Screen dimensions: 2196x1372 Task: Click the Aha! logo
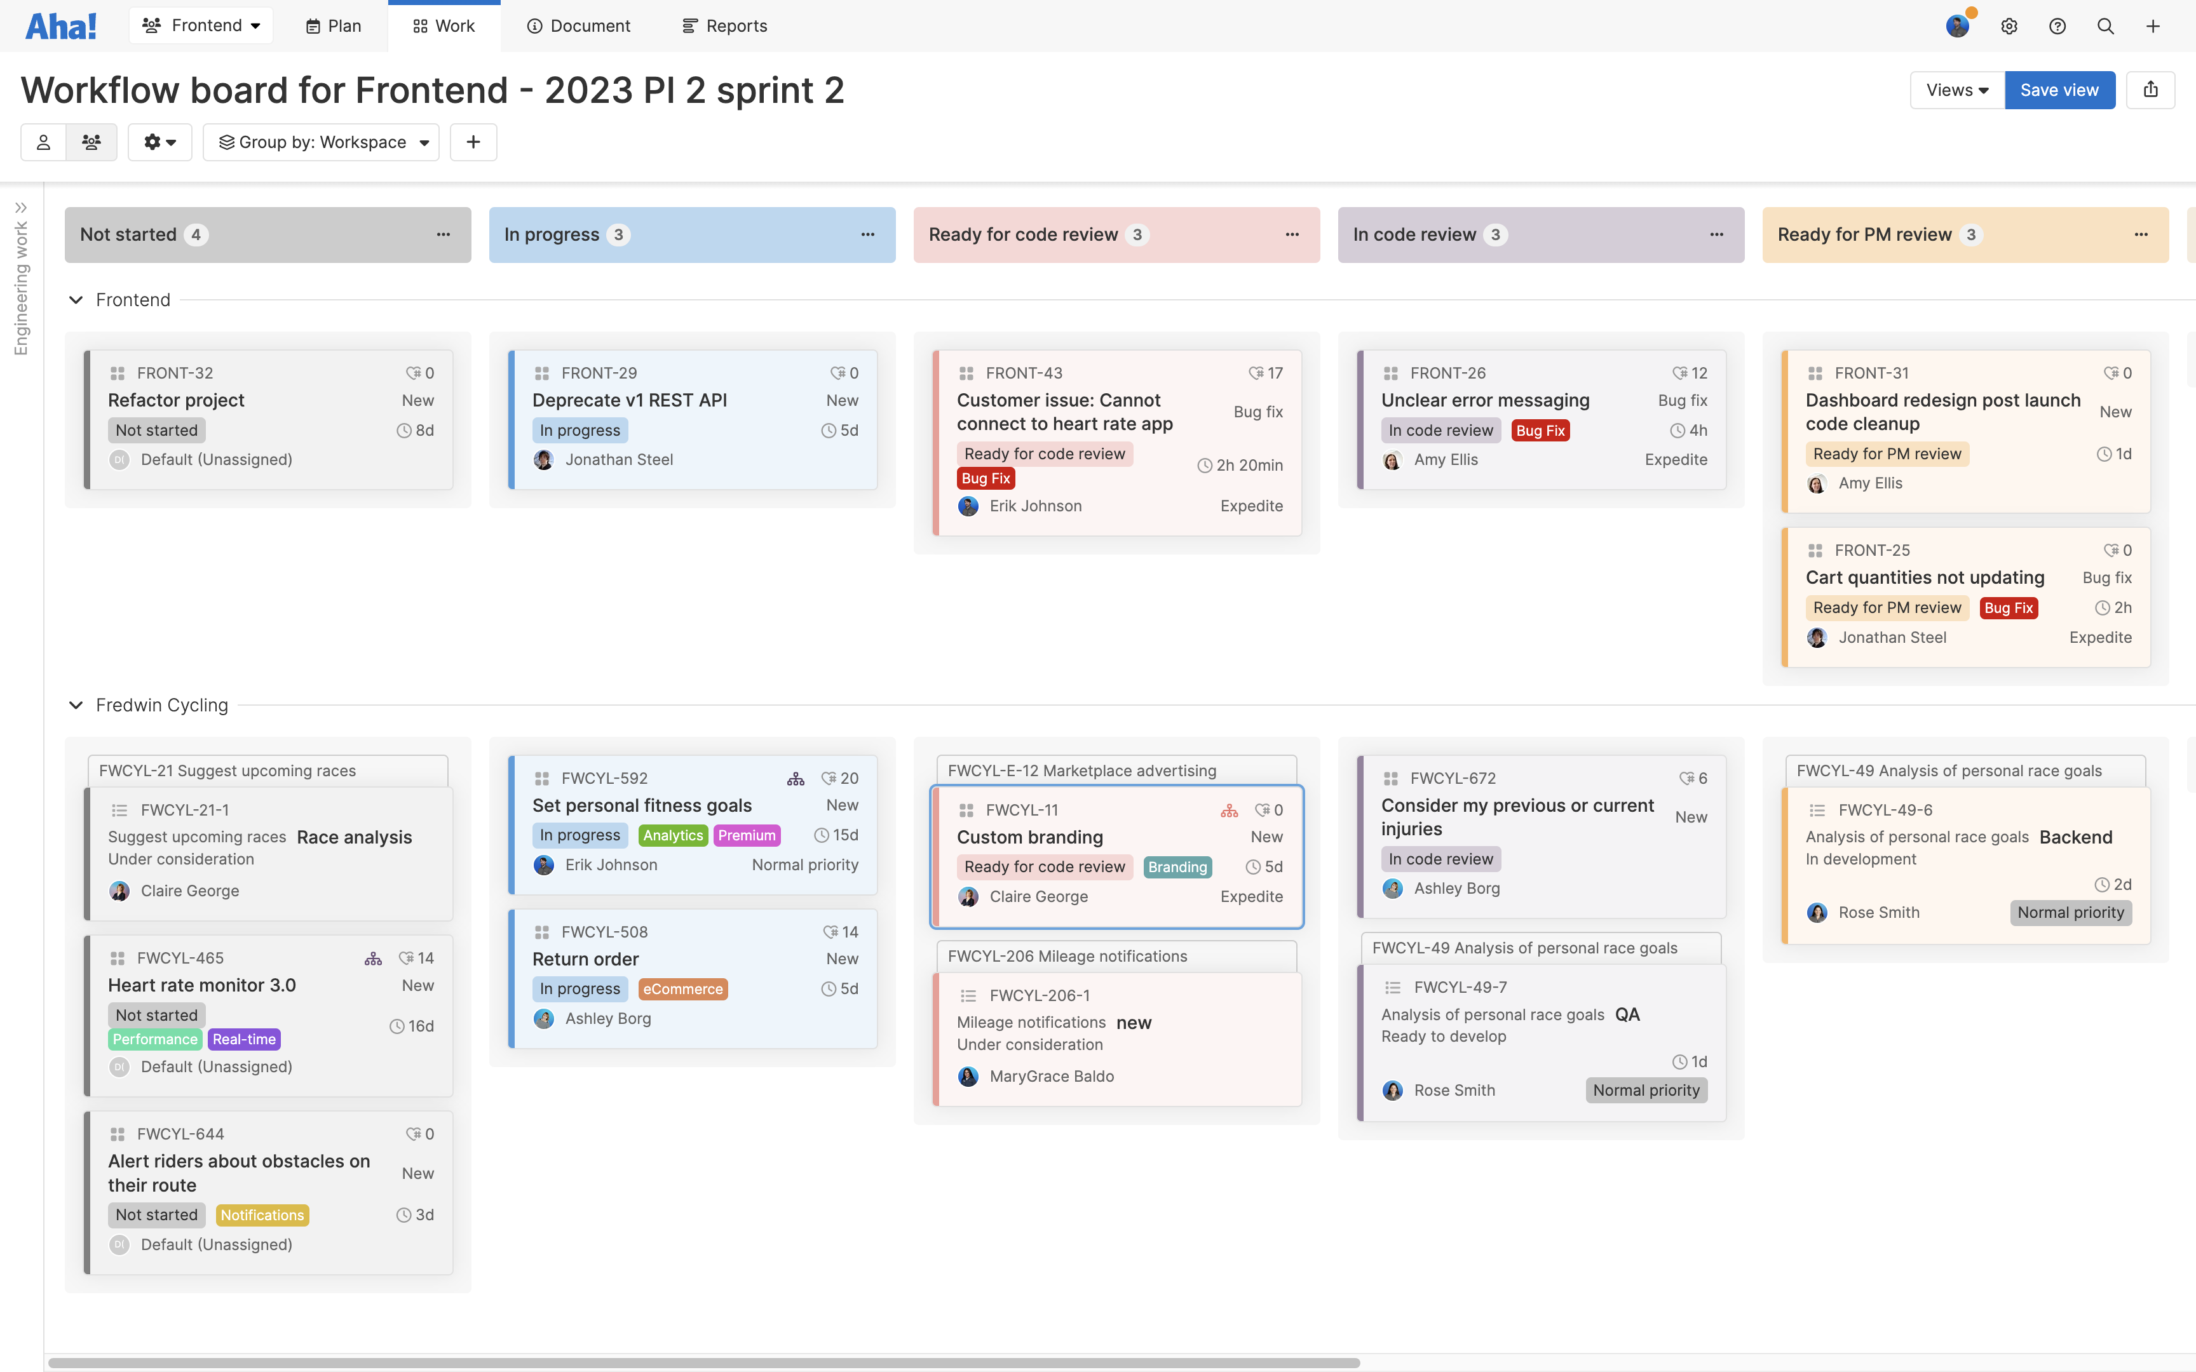pos(60,25)
